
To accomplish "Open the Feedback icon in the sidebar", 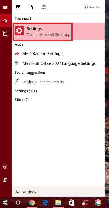I will (5, 180).
